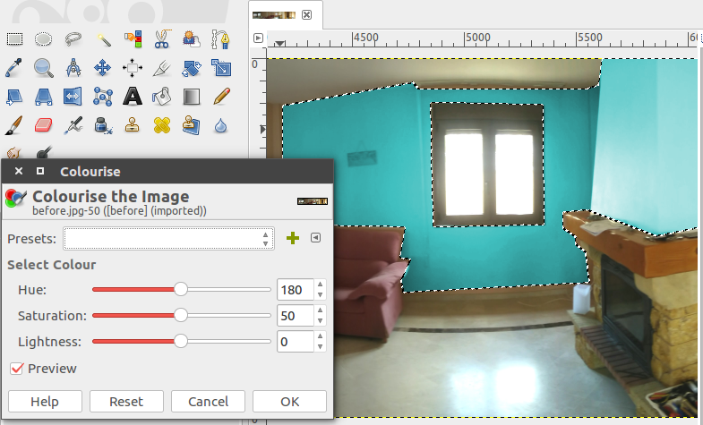Open the image menu button beside the ruler
703x425 pixels.
point(258,38)
